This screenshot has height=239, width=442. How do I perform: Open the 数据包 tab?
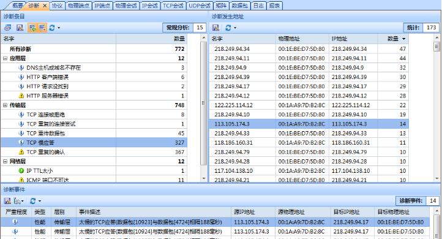point(240,6)
